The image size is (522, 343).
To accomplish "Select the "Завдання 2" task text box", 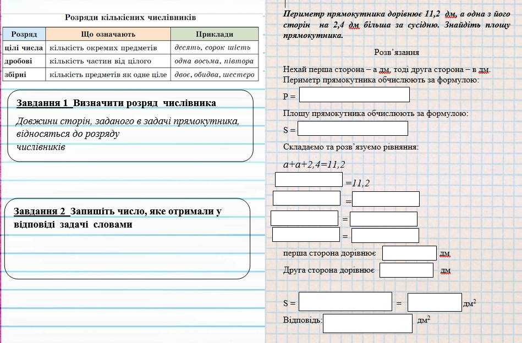I will pyautogui.click(x=127, y=238).
